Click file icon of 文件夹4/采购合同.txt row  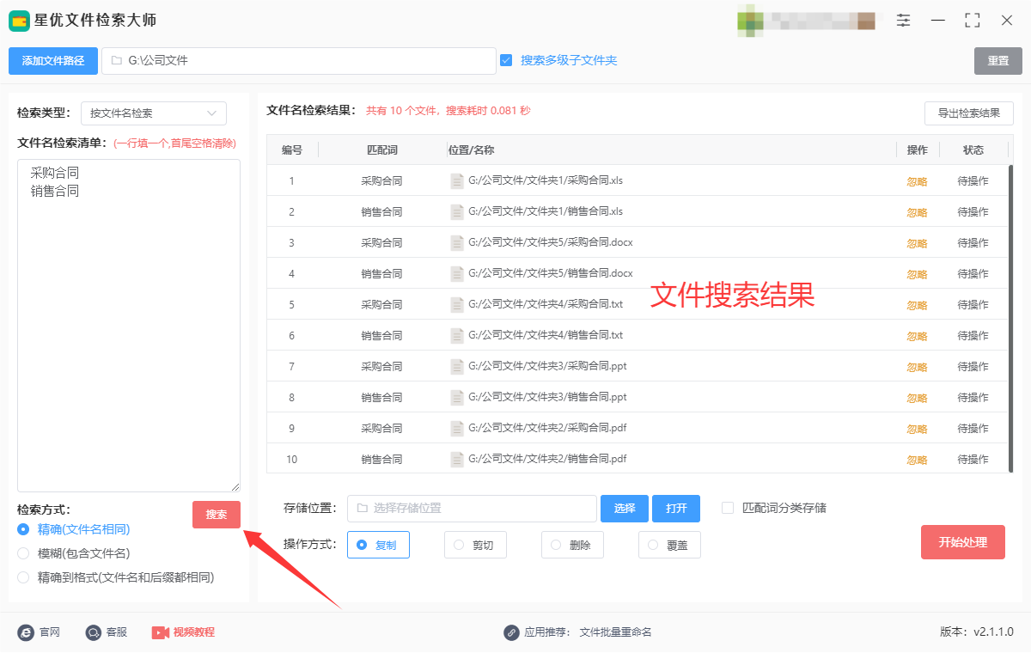(x=457, y=305)
